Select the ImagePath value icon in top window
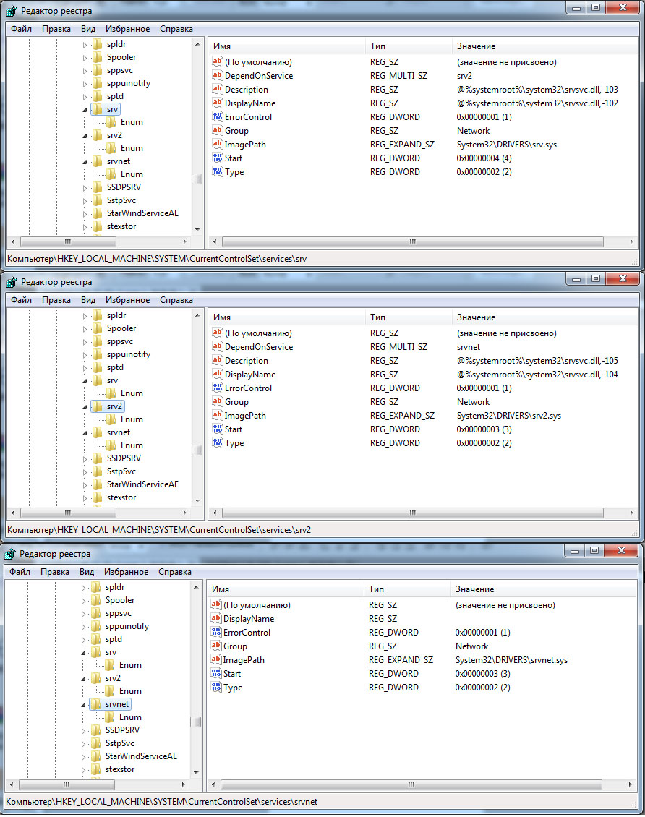 (217, 144)
